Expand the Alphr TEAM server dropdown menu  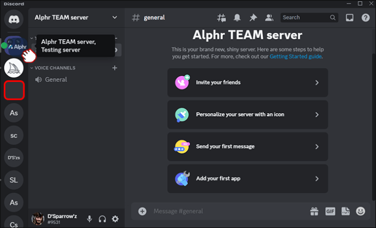tap(114, 17)
